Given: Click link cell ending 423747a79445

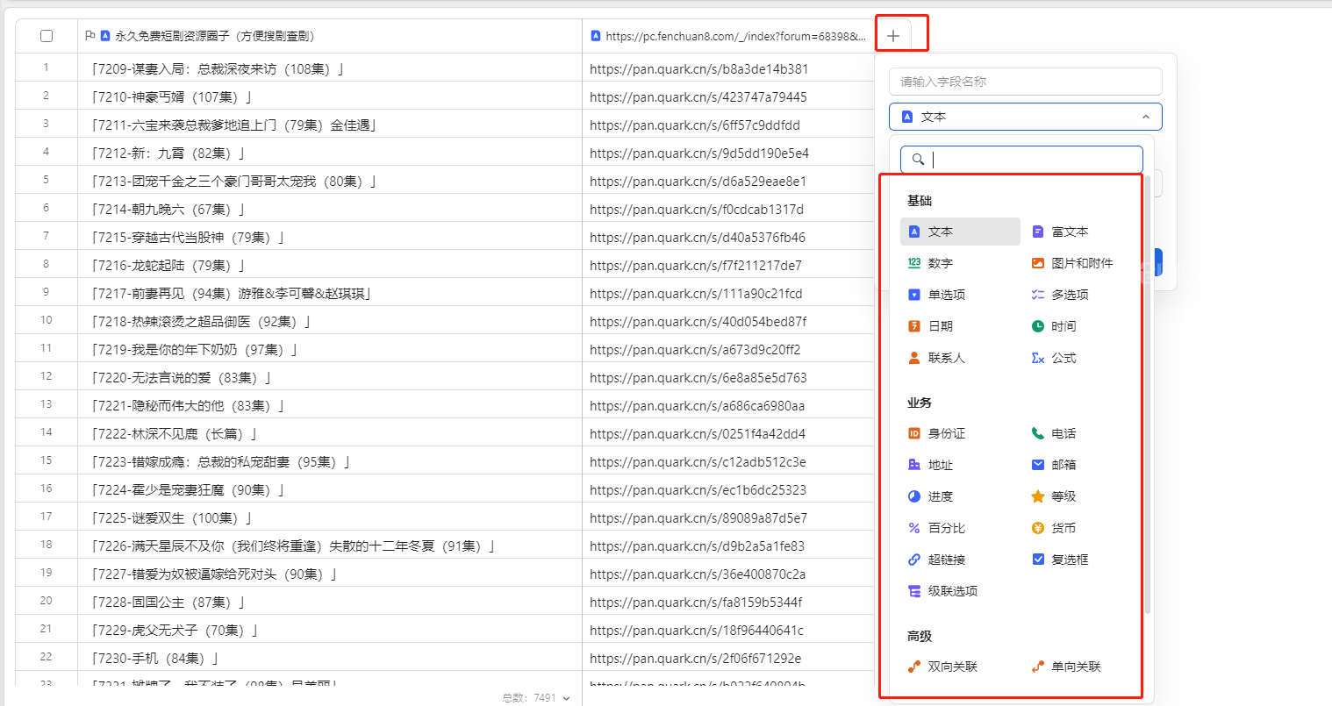Looking at the screenshot, I should tap(728, 96).
